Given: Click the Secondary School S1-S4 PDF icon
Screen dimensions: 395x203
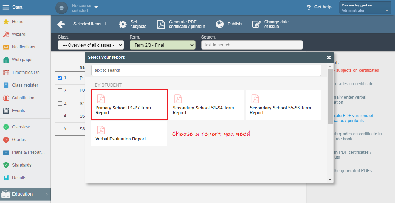Looking at the screenshot, I should (178, 99).
